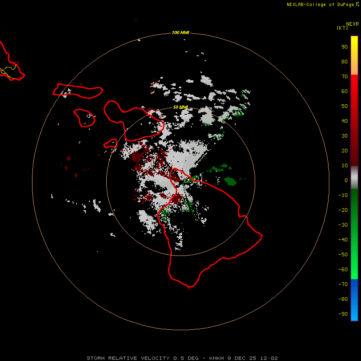Click the -60 value on velocity scale
The image size is (361, 361).
(x=343, y=270)
